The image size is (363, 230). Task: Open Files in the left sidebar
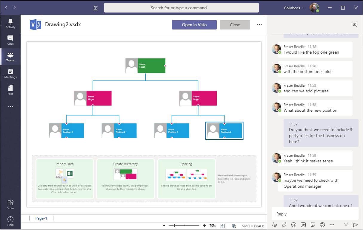(10, 90)
